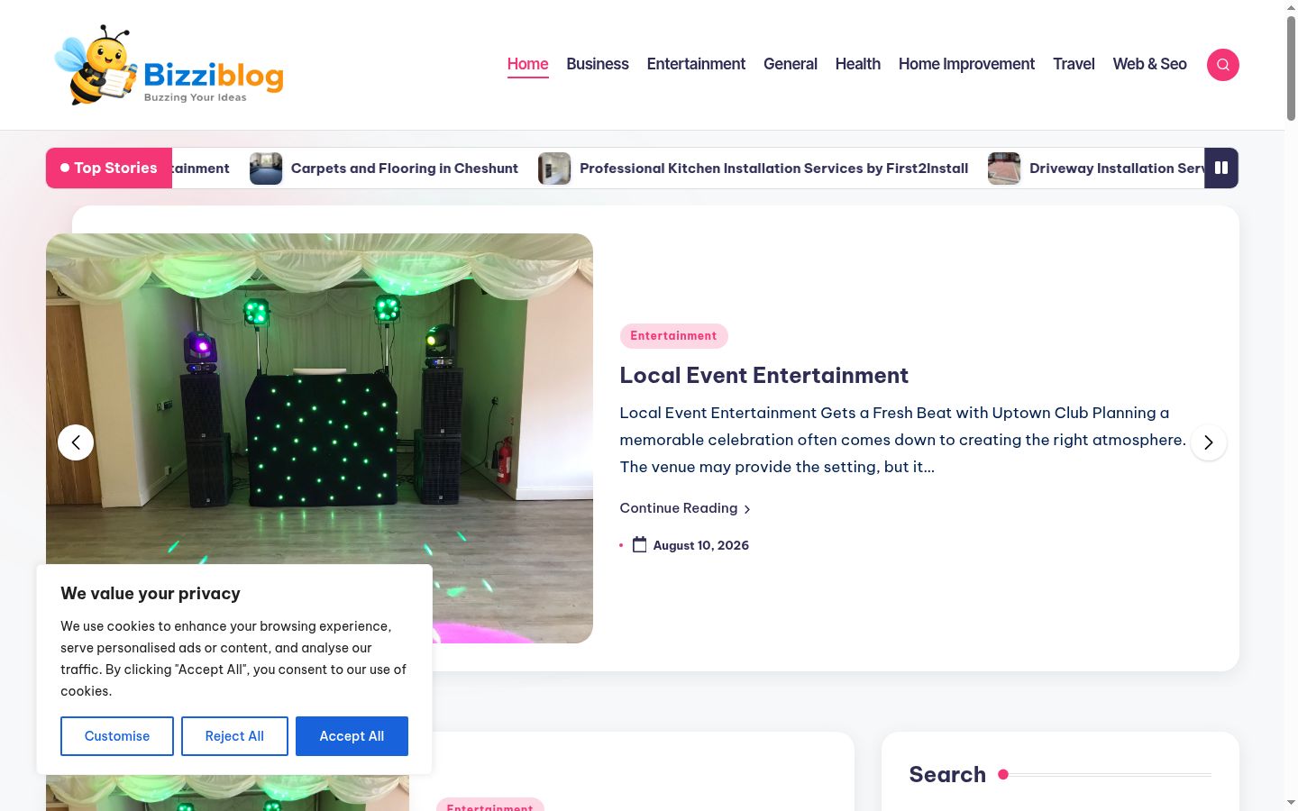1298x811 pixels.
Task: Click the Carpets and Flooring ticker thumbnail
Action: click(x=266, y=169)
